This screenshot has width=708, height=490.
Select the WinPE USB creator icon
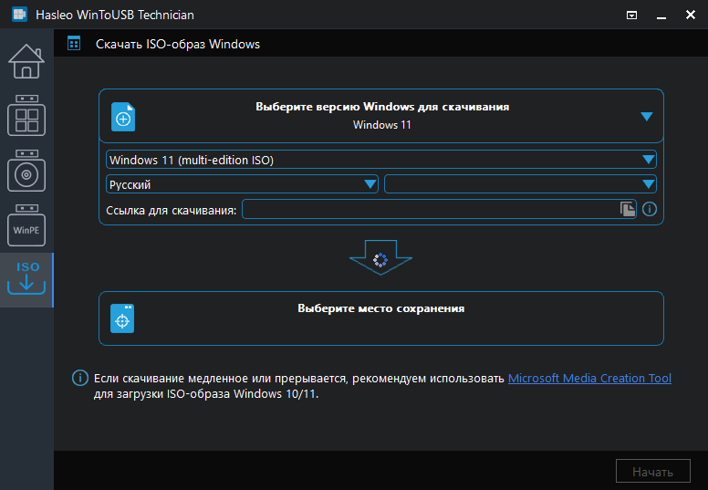pos(26,225)
